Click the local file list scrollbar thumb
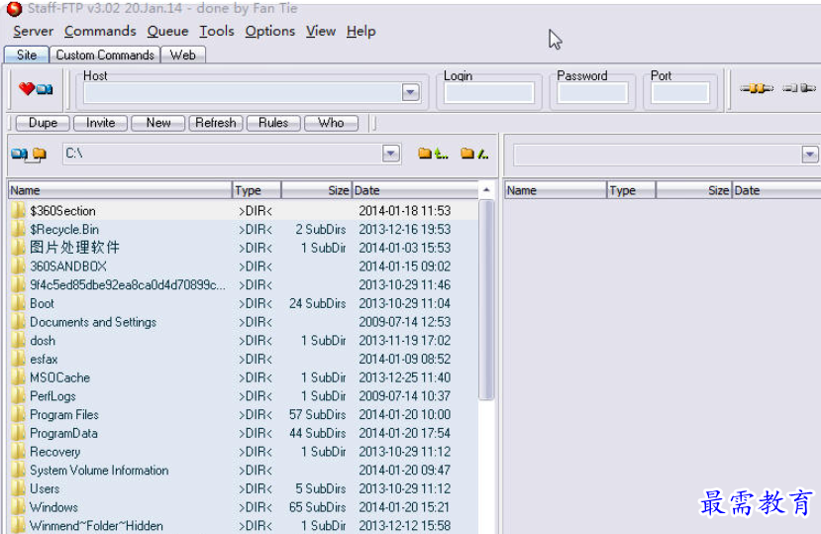Screen dimensions: 821x534 pyautogui.click(x=487, y=300)
